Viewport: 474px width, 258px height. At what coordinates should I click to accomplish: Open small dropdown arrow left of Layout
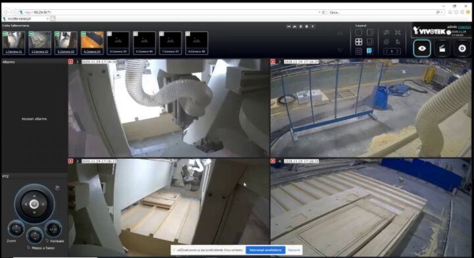point(312,26)
